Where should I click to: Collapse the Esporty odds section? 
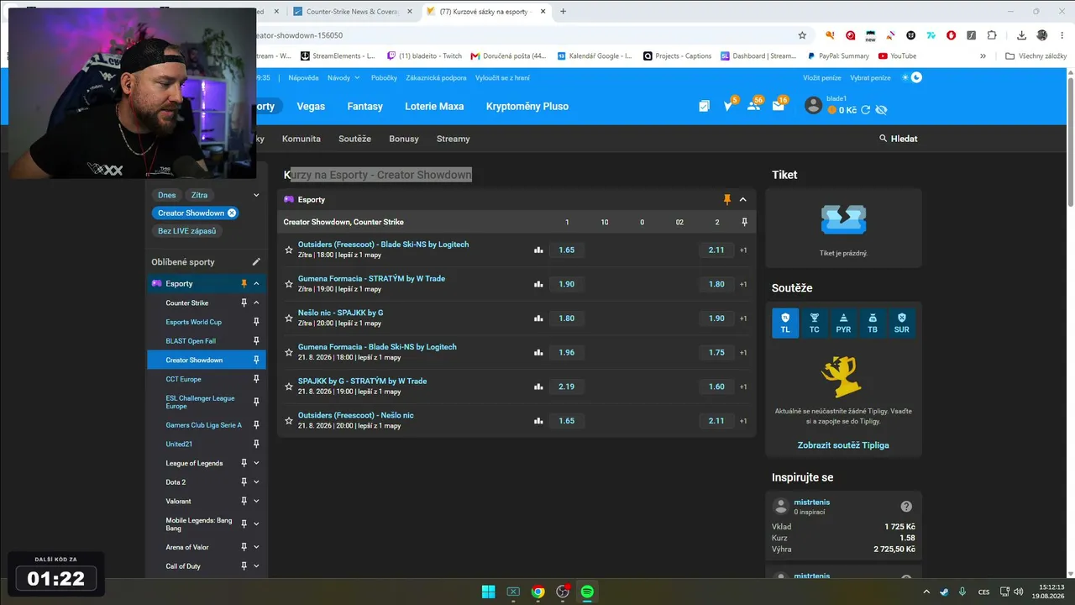click(742, 199)
